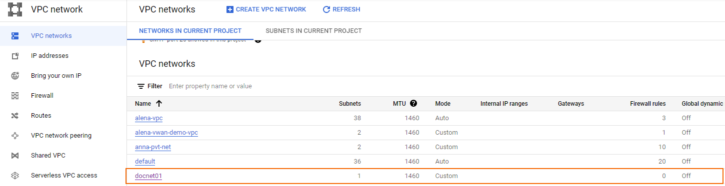725x186 pixels.
Task: Click firewall rules count 0 for docnet01
Action: pos(663,176)
